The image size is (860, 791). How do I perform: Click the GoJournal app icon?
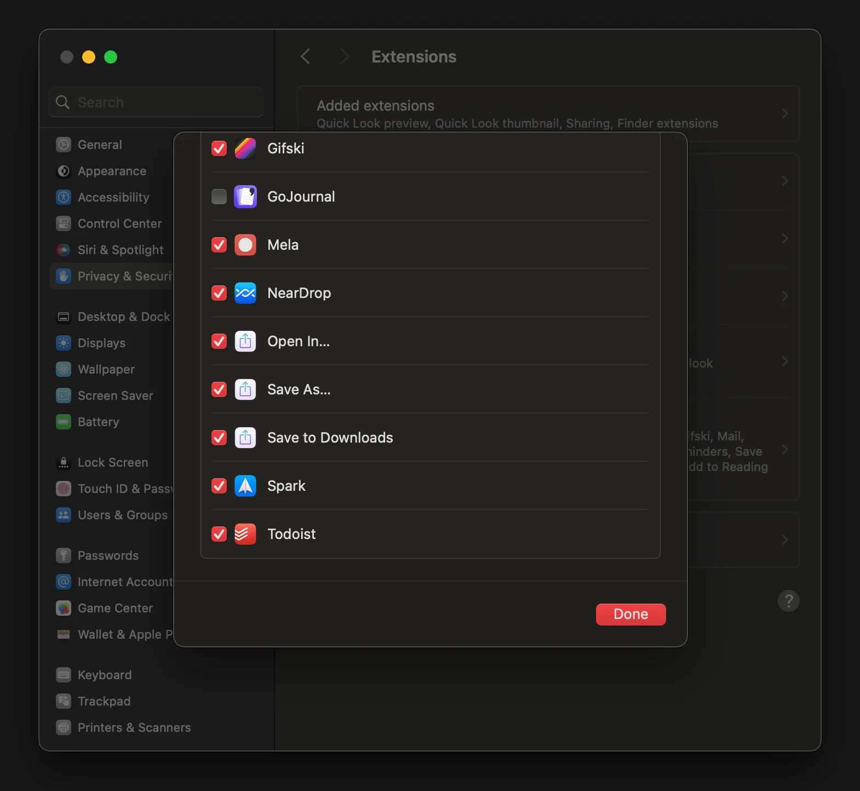[245, 197]
